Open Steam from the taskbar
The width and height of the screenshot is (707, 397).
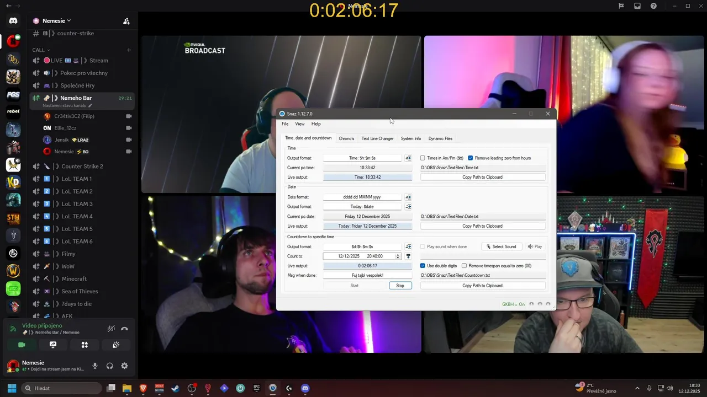coord(175,388)
